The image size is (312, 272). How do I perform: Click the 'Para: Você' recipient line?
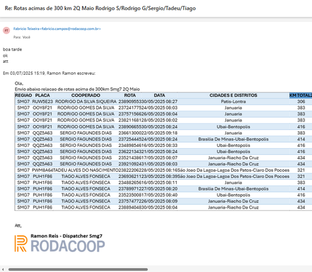point(22,37)
